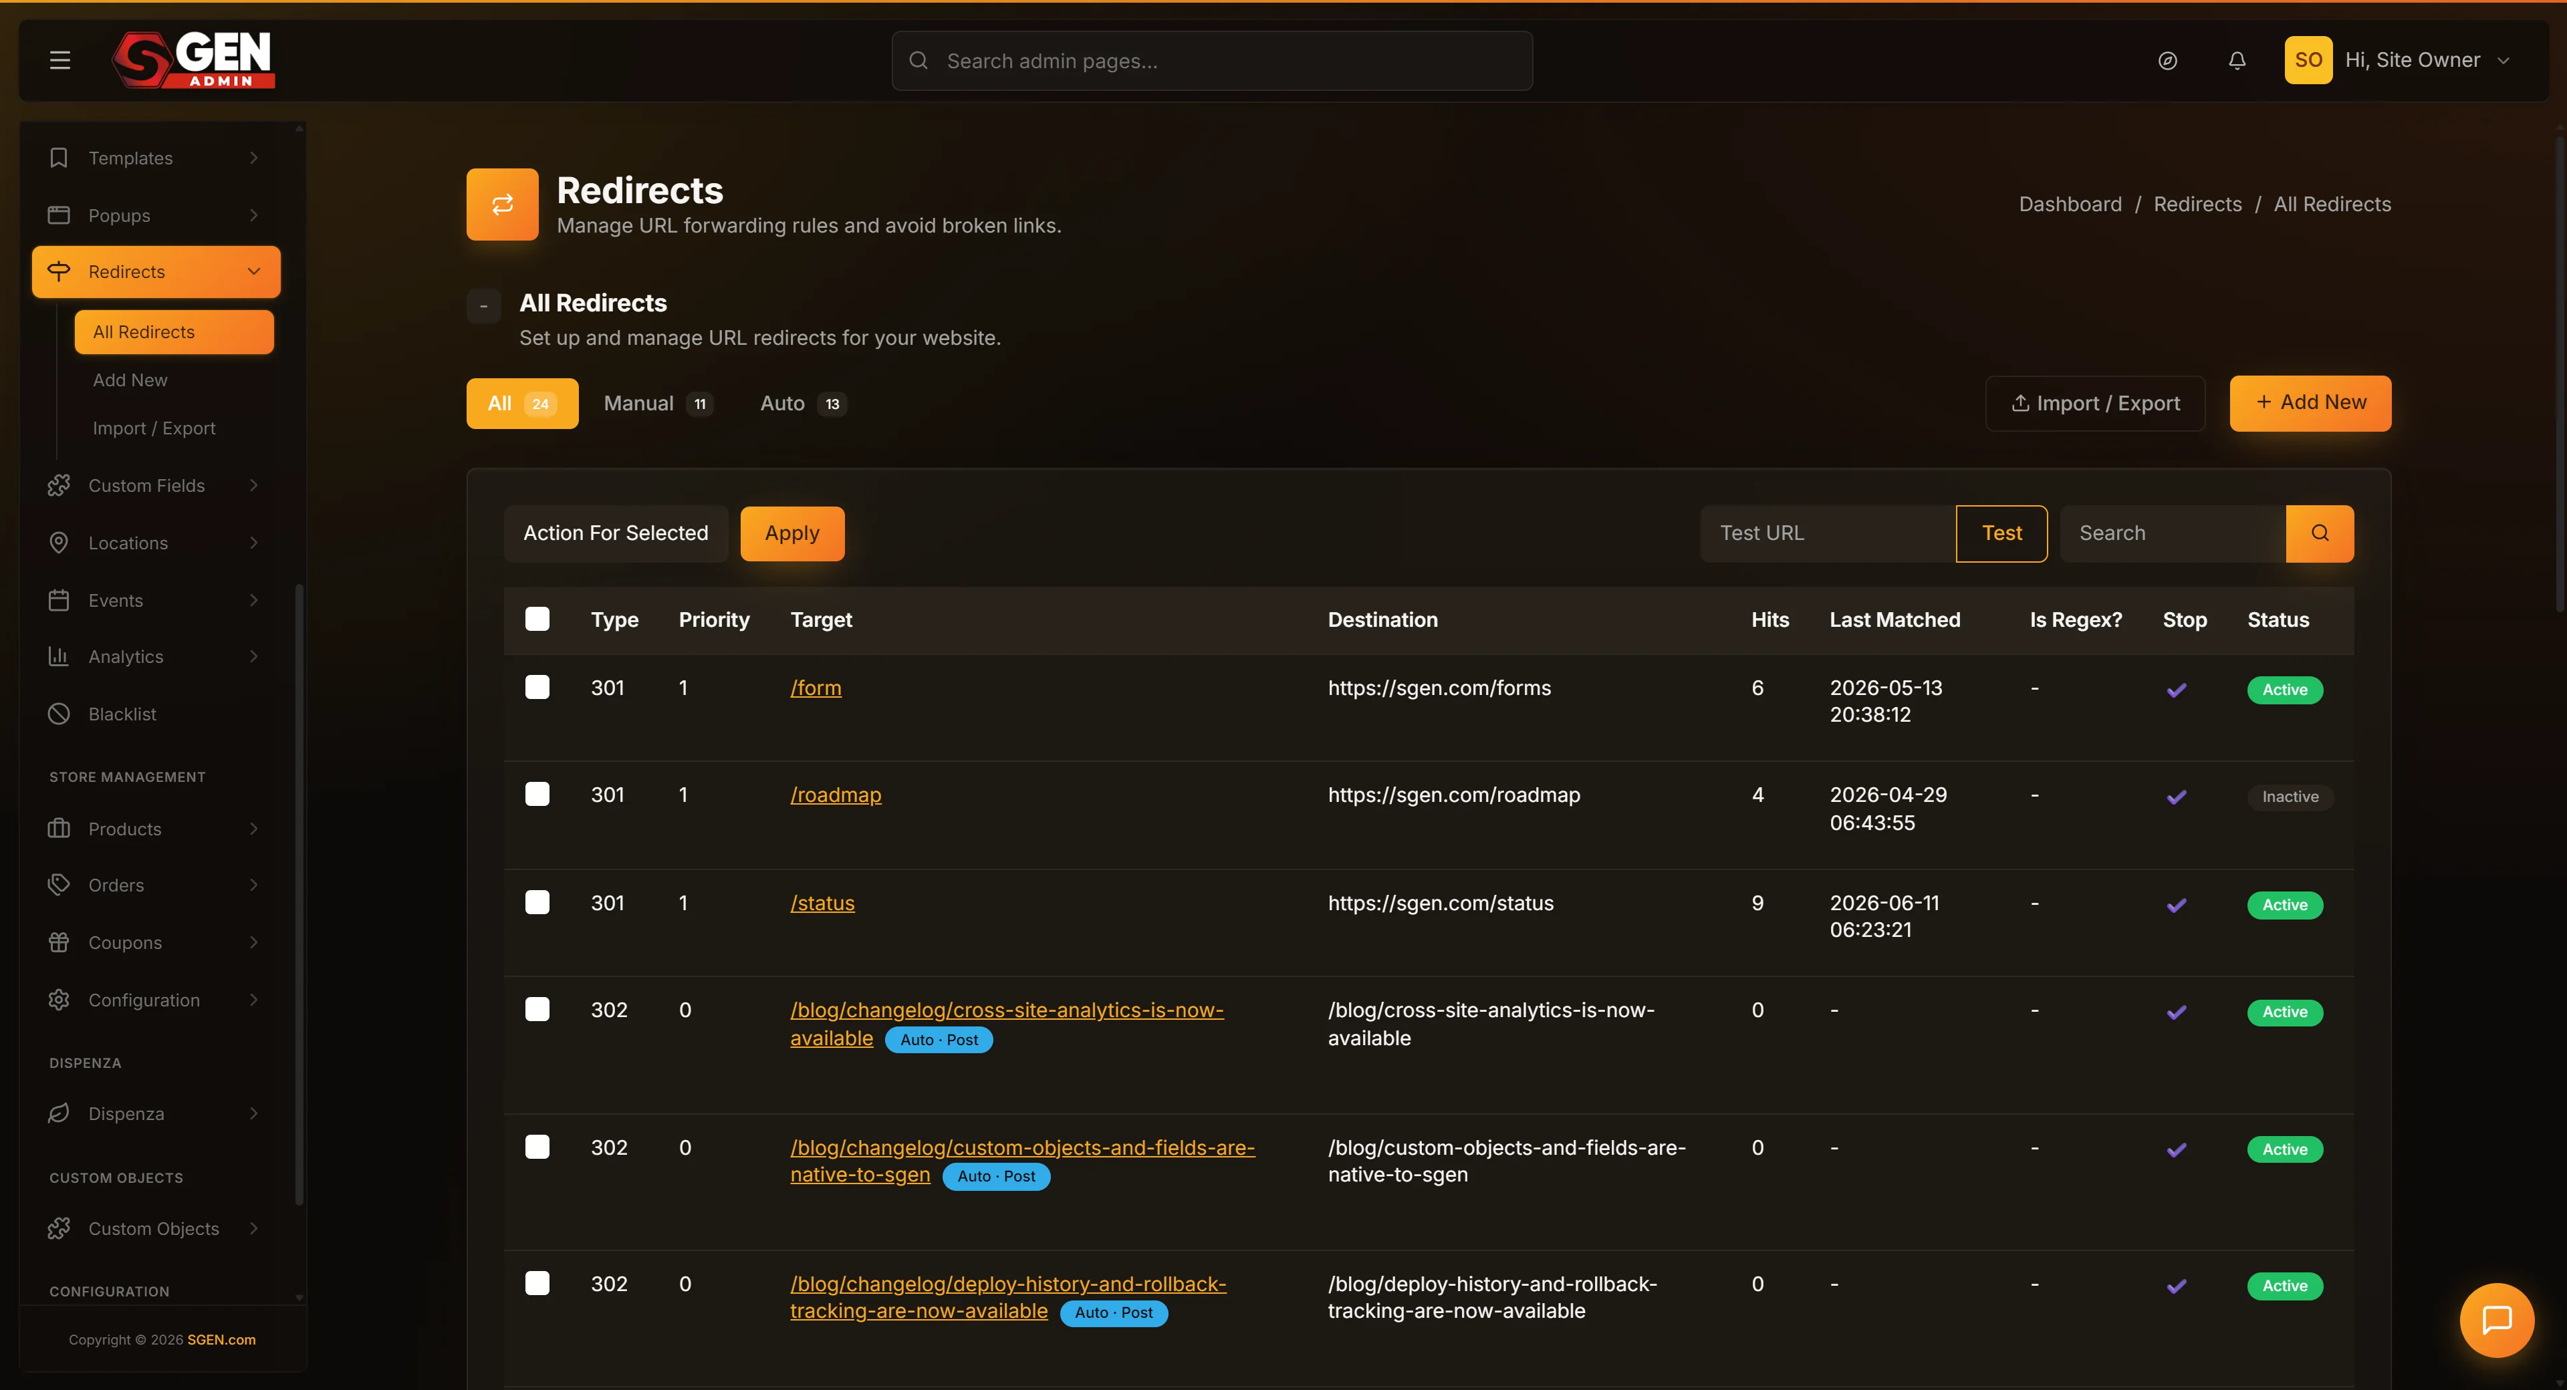The width and height of the screenshot is (2567, 1390).
Task: Open the hamburger menu icon
Action: pos(59,61)
